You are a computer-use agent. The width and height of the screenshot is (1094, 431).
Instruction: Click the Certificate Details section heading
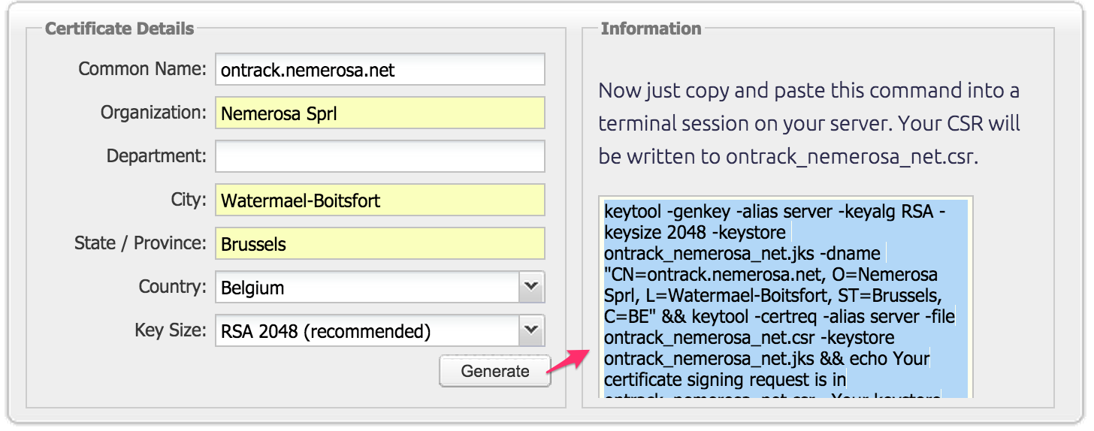point(119,29)
